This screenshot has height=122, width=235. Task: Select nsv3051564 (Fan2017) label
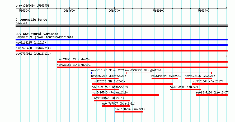coord(208,81)
